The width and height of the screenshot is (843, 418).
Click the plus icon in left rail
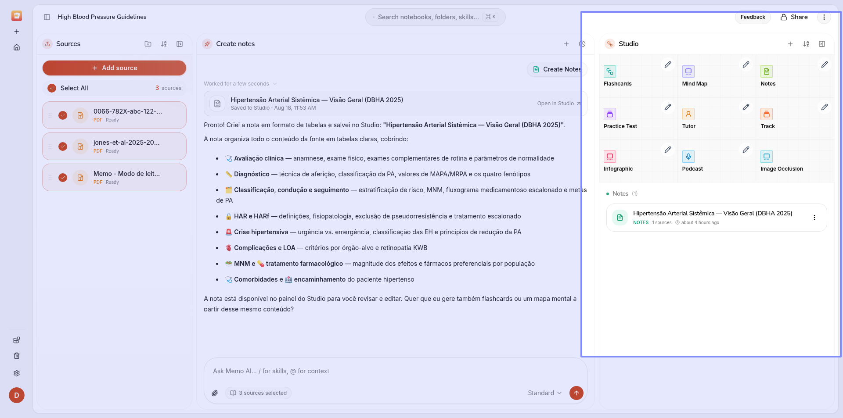17,32
